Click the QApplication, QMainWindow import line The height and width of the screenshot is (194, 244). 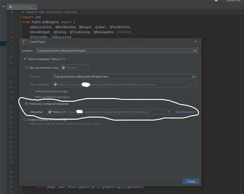pos(80,27)
